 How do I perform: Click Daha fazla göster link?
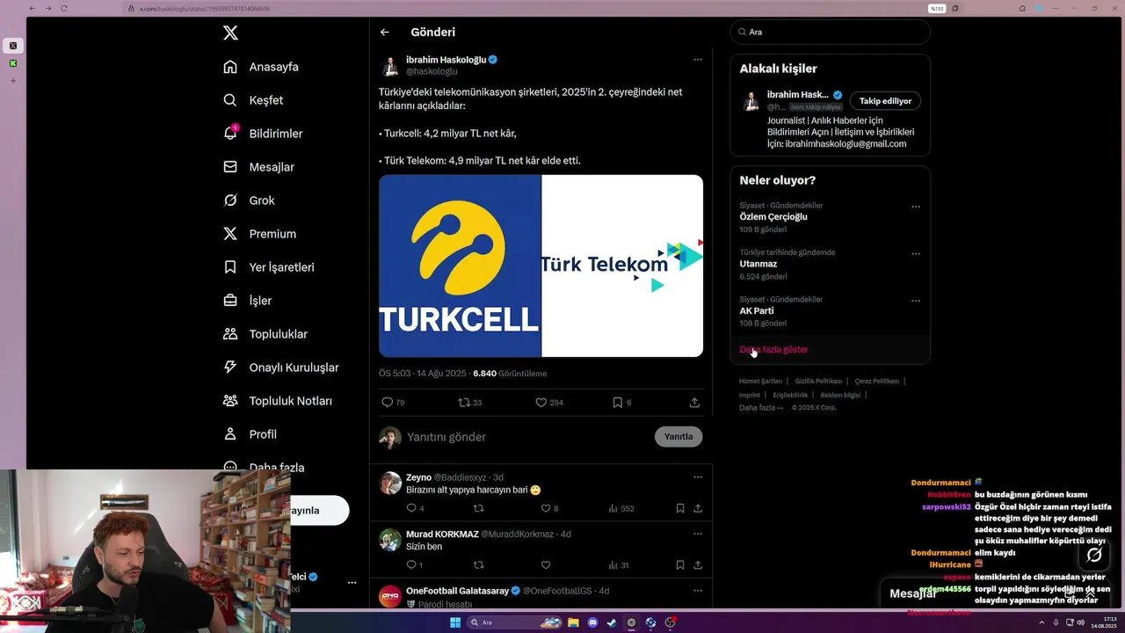(x=774, y=350)
